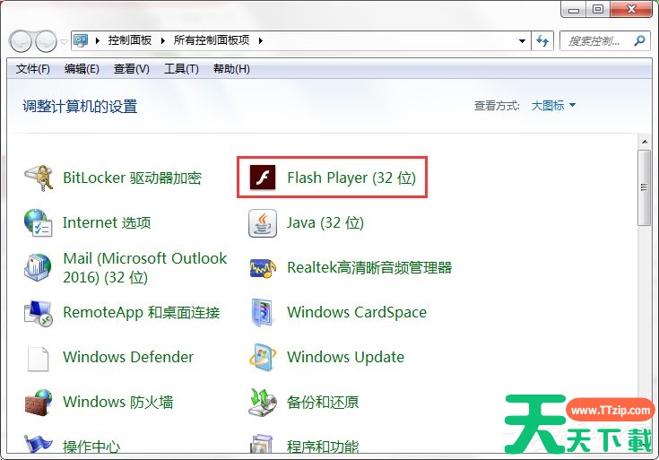Image resolution: width=659 pixels, height=460 pixels.
Task: Click the Control Panel icon in address bar
Action: [x=81, y=40]
